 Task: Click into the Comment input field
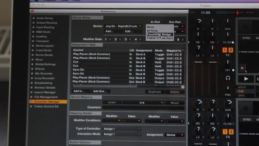[x=143, y=108]
